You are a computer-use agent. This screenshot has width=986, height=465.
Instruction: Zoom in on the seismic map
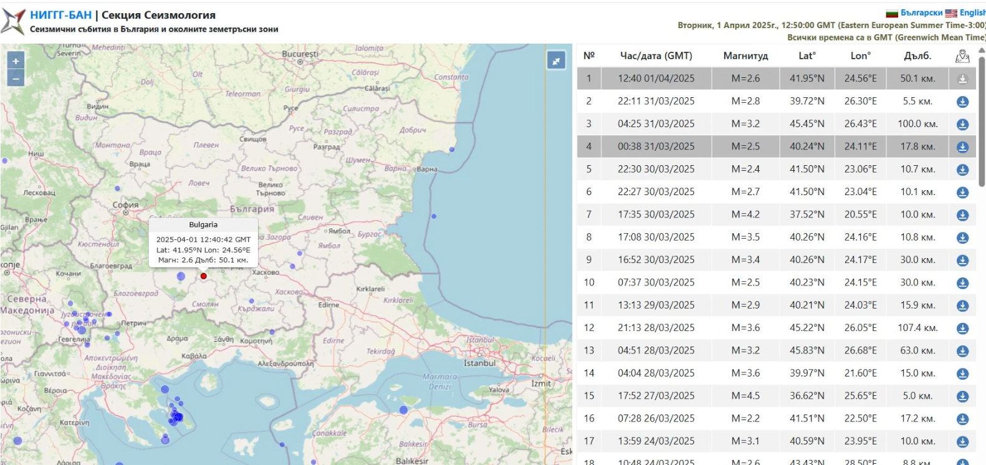(16, 60)
